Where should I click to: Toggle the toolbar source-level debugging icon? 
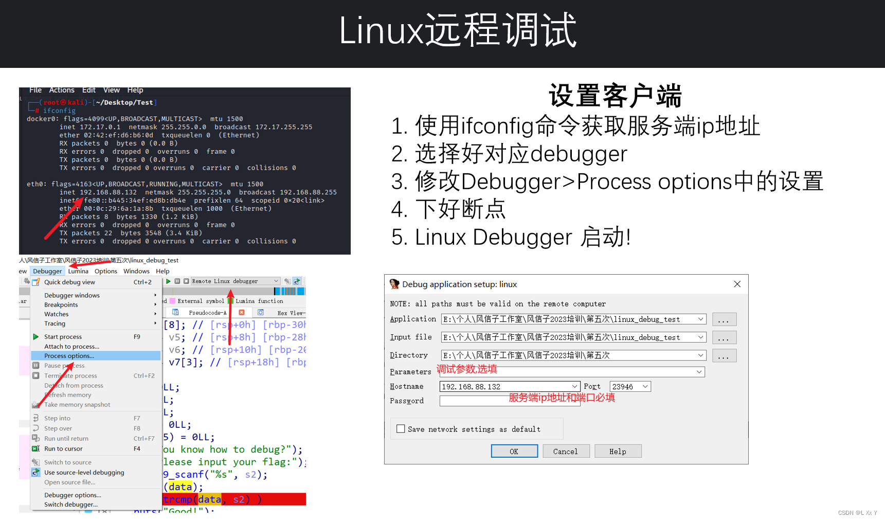[297, 281]
